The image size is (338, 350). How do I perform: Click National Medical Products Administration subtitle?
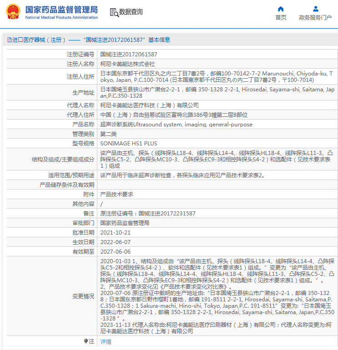pyautogui.click(x=61, y=17)
